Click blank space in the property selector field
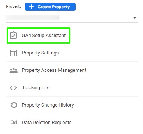 coord(96,18)
